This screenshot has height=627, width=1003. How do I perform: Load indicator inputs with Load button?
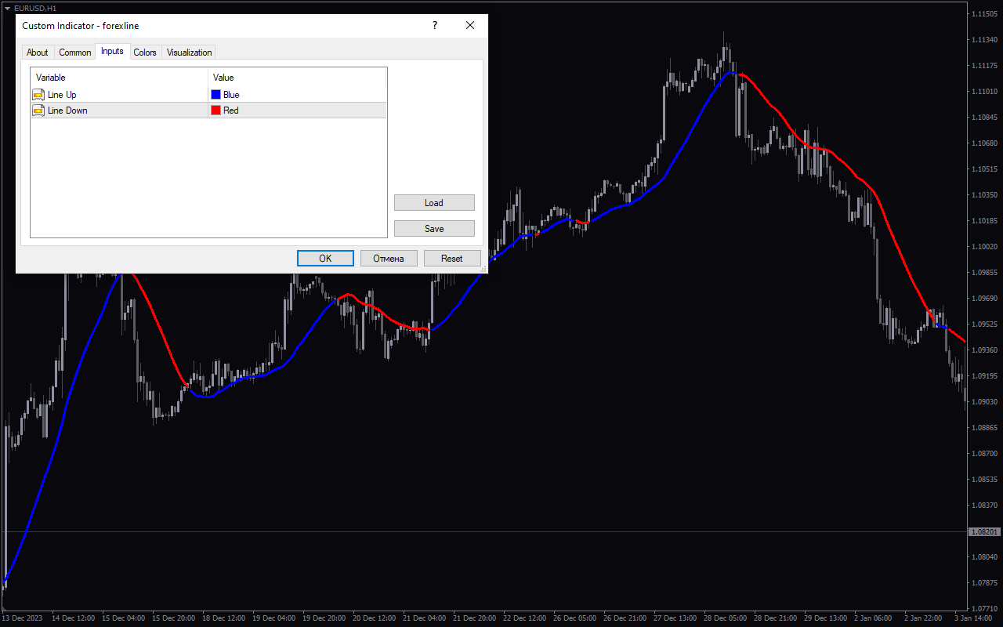[434, 202]
